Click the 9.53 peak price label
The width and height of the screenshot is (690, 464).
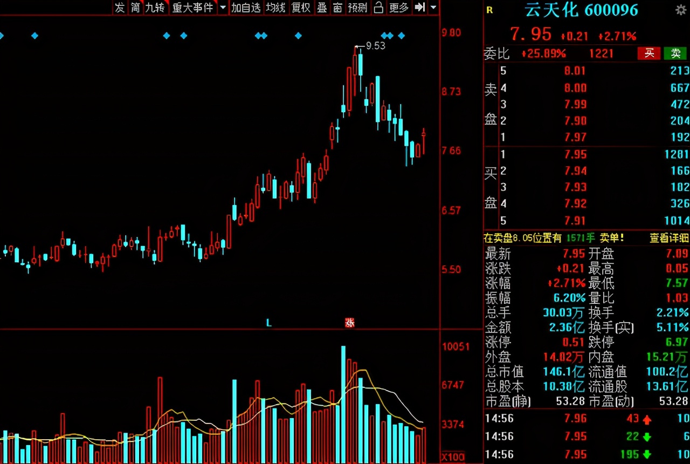tap(376, 46)
